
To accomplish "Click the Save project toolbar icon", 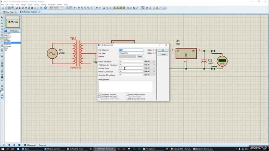I will point(9,8).
